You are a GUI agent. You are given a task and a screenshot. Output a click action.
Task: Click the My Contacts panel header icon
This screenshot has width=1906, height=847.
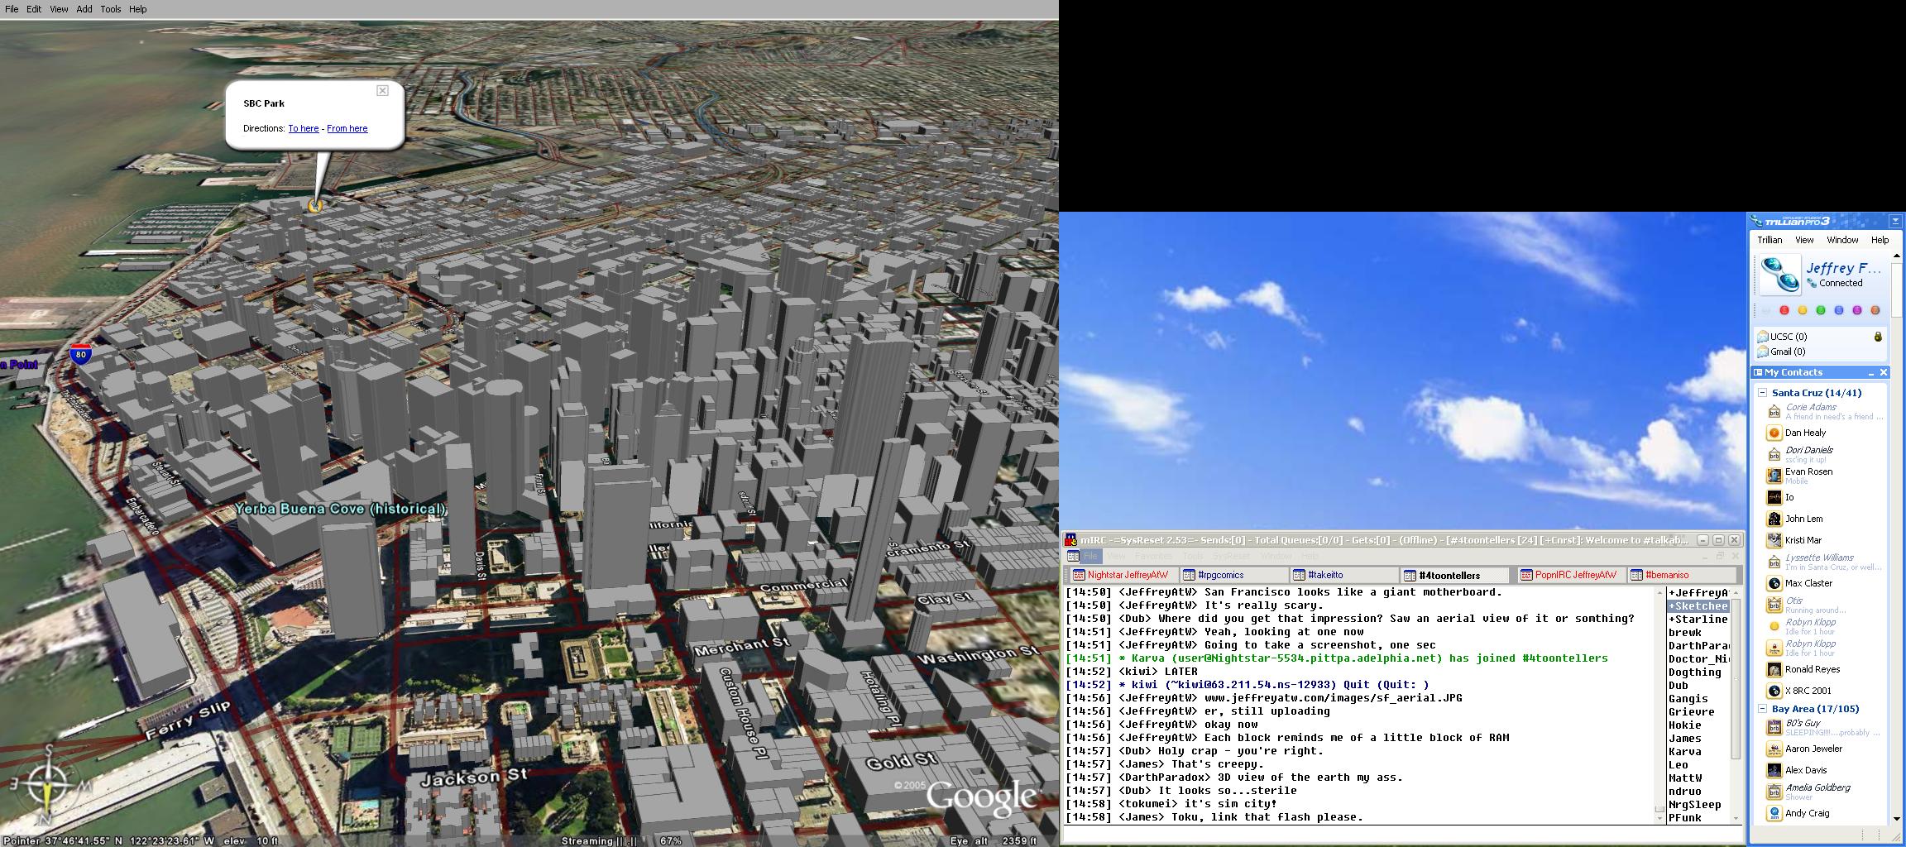pos(1758,372)
